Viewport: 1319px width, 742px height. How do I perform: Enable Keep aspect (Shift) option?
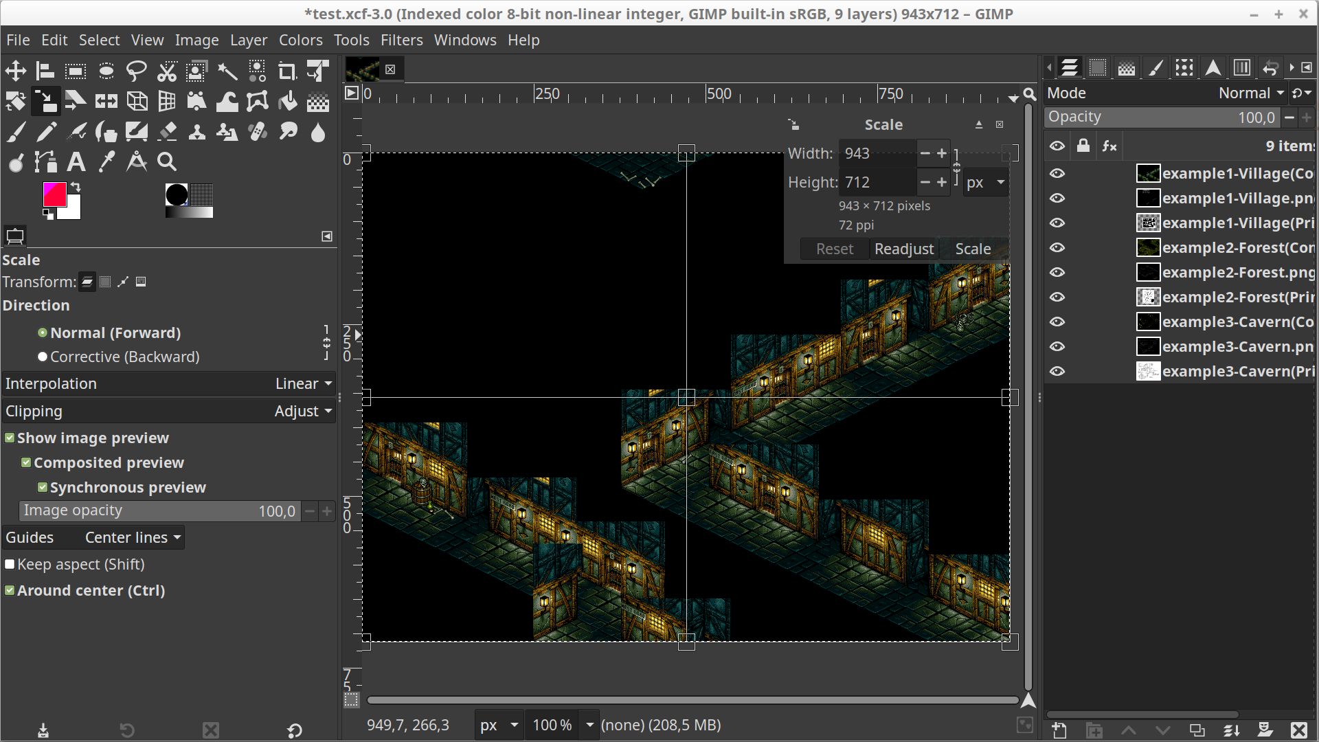pos(10,564)
